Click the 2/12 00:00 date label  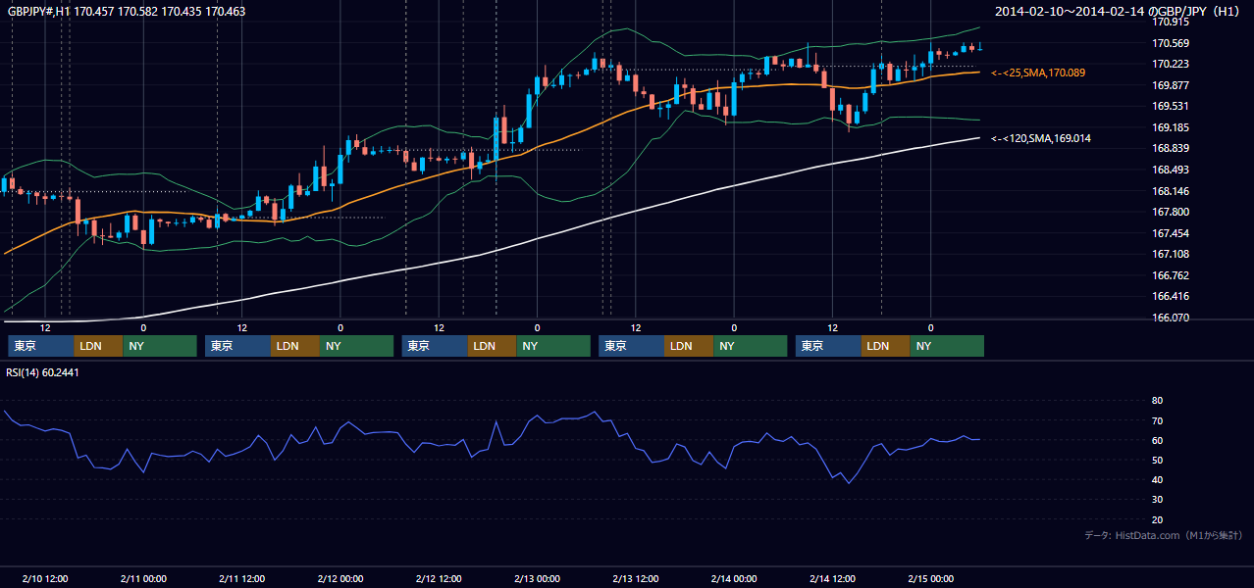[340, 578]
